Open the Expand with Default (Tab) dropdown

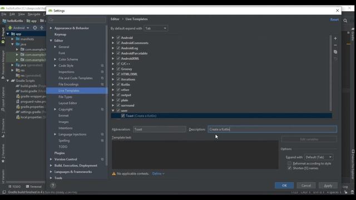click(319, 157)
